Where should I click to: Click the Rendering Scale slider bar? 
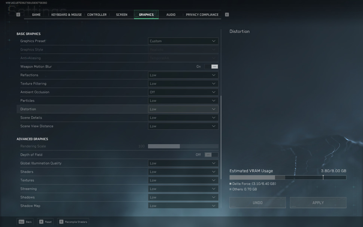tap(183, 146)
